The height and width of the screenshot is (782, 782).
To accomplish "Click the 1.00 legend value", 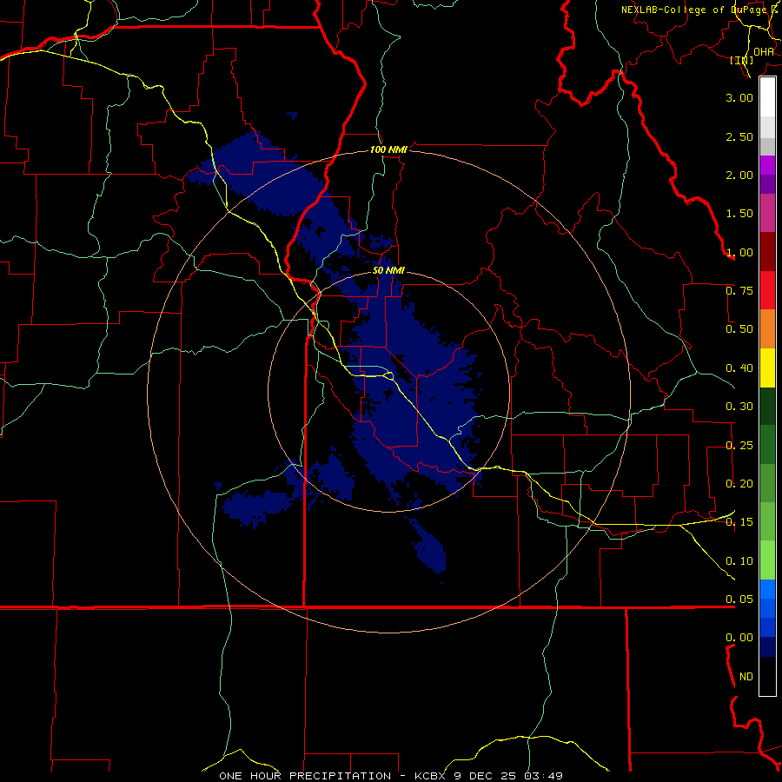I will click(739, 252).
